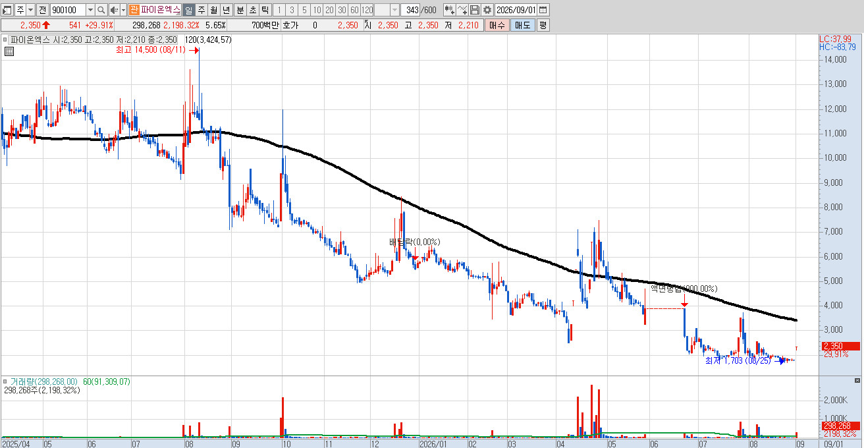864x448 pixels.
Task: Switch to monthly (월) chart period
Action: point(214,10)
